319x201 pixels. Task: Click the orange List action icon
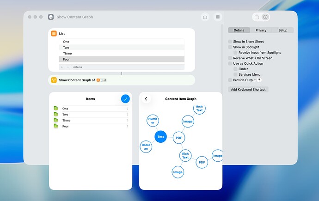(x=54, y=33)
